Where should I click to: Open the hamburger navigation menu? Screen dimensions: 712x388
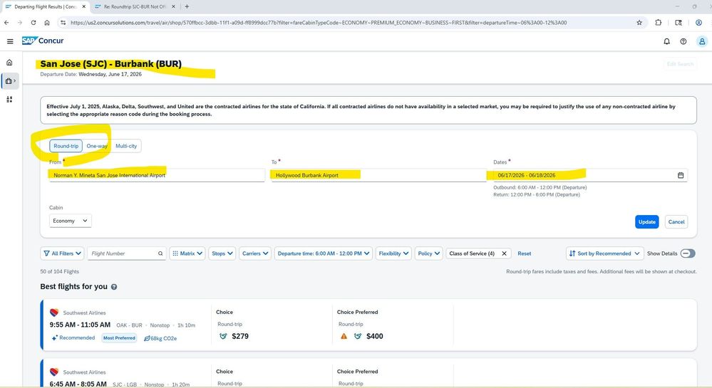pyautogui.click(x=10, y=41)
